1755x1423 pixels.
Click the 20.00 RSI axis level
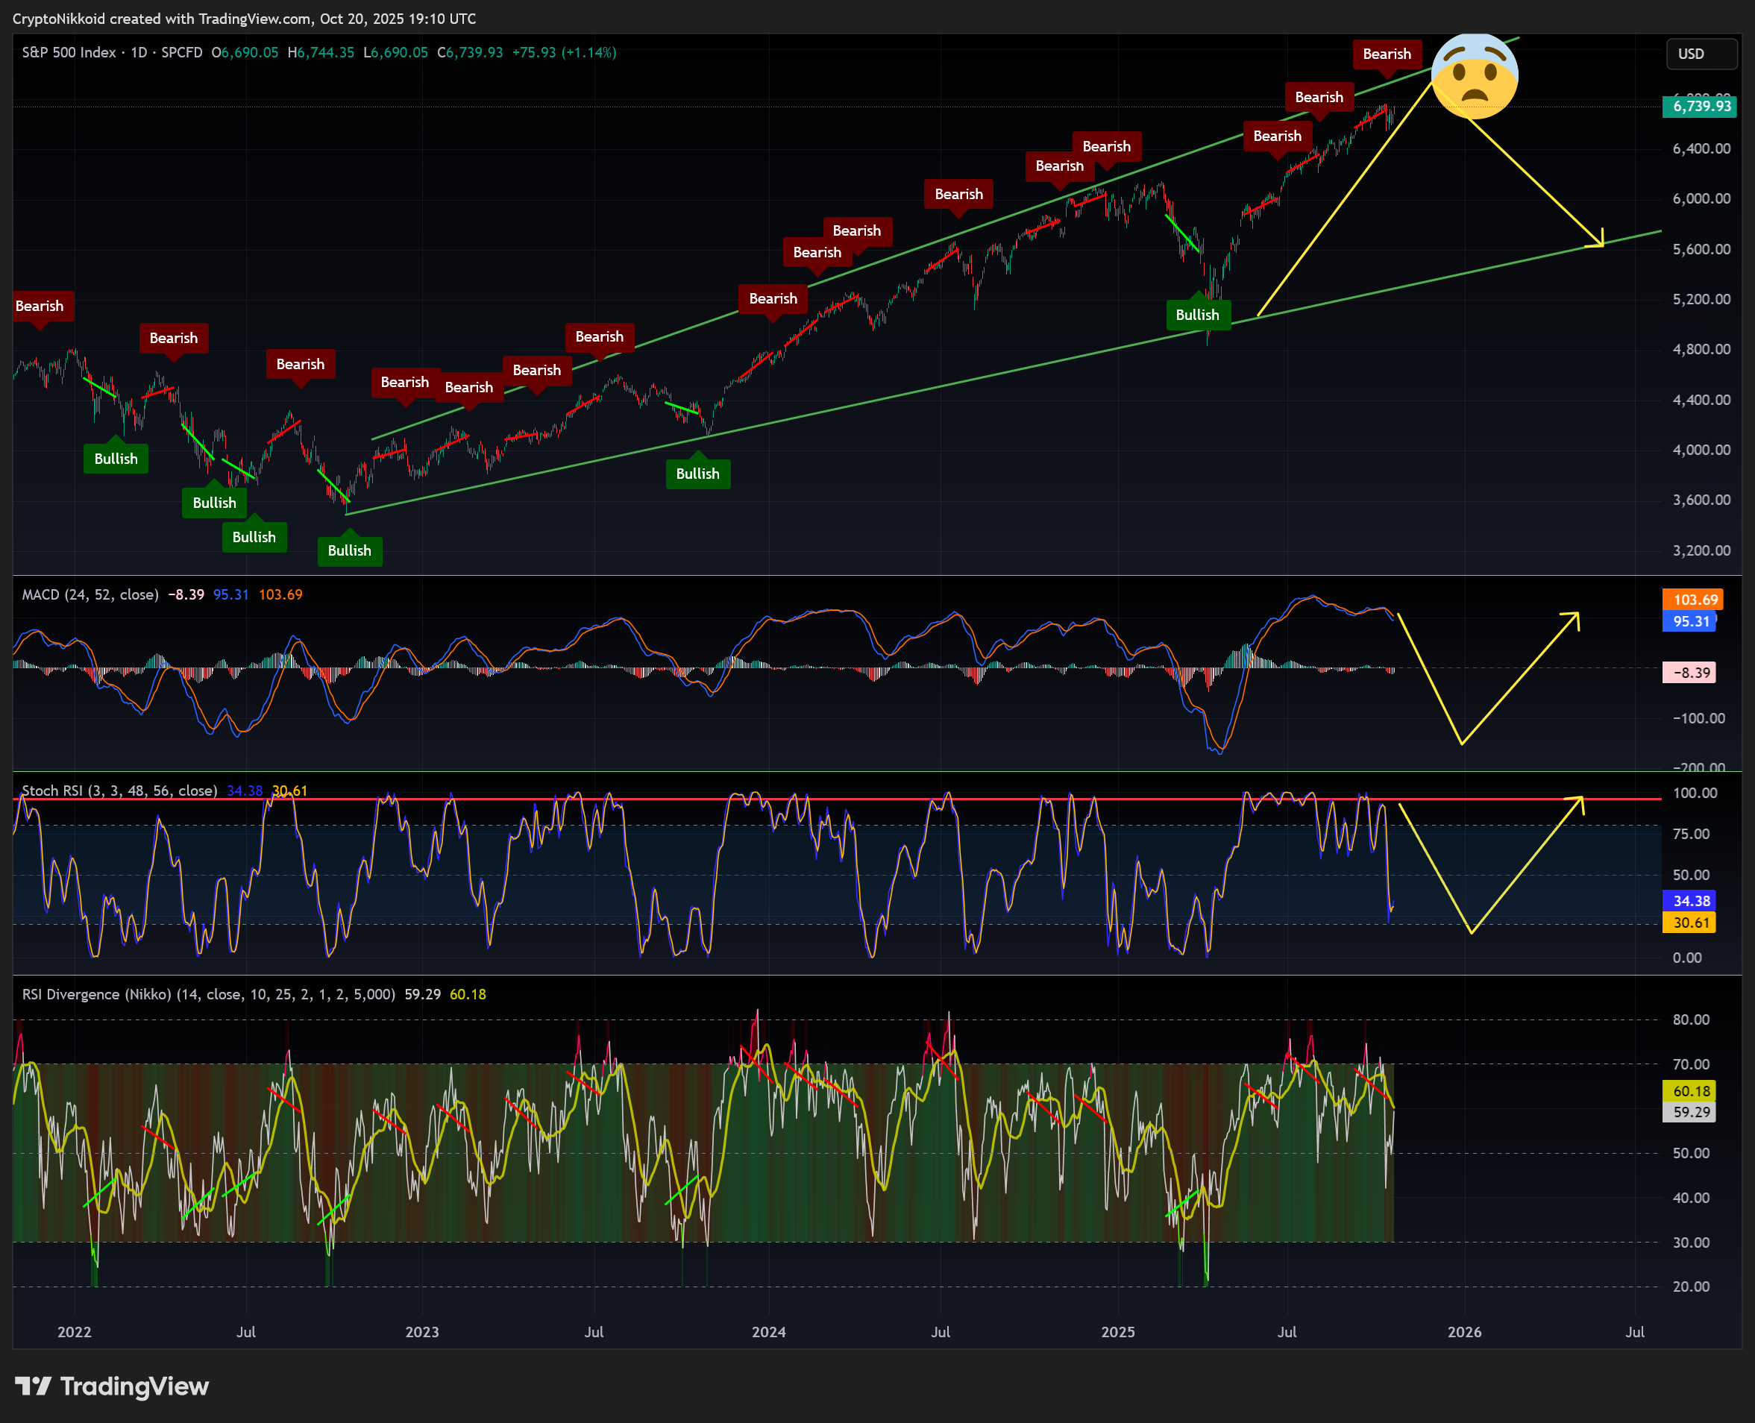click(x=1690, y=1286)
